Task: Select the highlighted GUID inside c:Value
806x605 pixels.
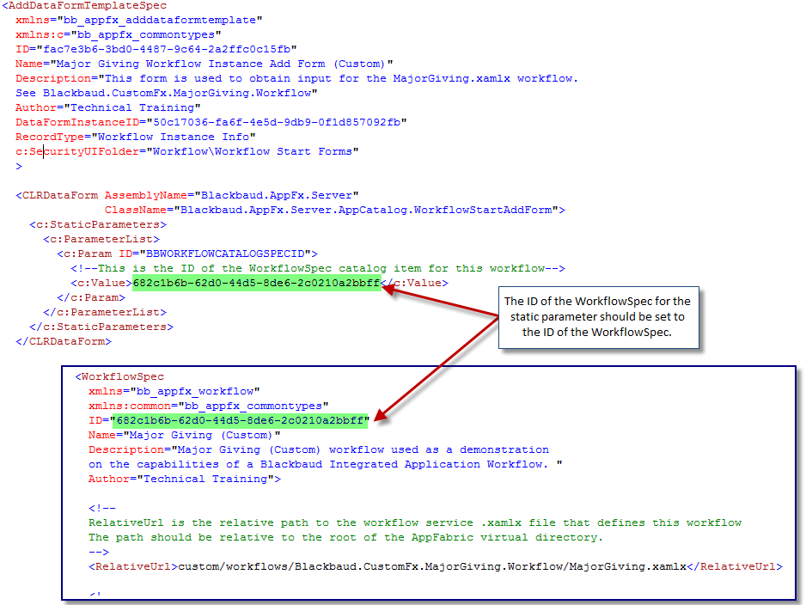Action: point(256,283)
